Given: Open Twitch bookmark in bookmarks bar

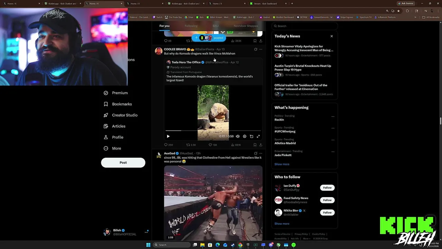Looking at the screenshot, I should 157,17.
